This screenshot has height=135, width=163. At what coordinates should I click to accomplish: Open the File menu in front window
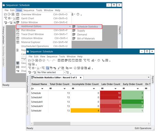point(31,56)
